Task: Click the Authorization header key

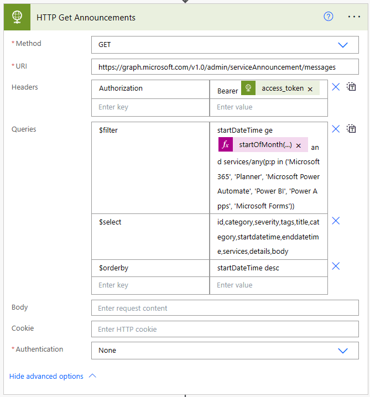Action: pyautogui.click(x=150, y=89)
